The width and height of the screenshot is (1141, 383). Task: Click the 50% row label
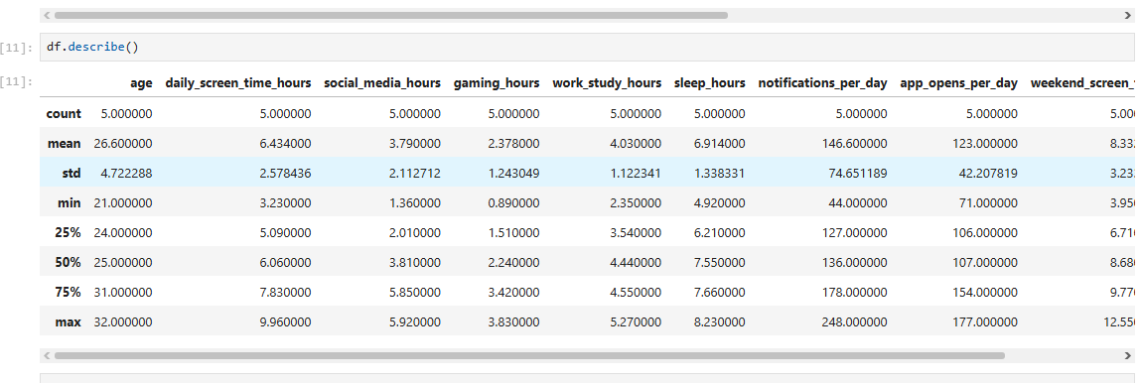[68, 262]
